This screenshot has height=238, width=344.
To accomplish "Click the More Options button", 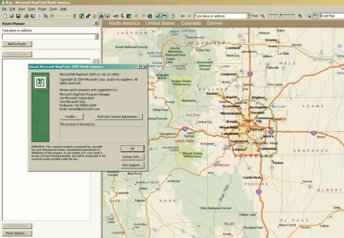I will pyautogui.click(x=17, y=233).
